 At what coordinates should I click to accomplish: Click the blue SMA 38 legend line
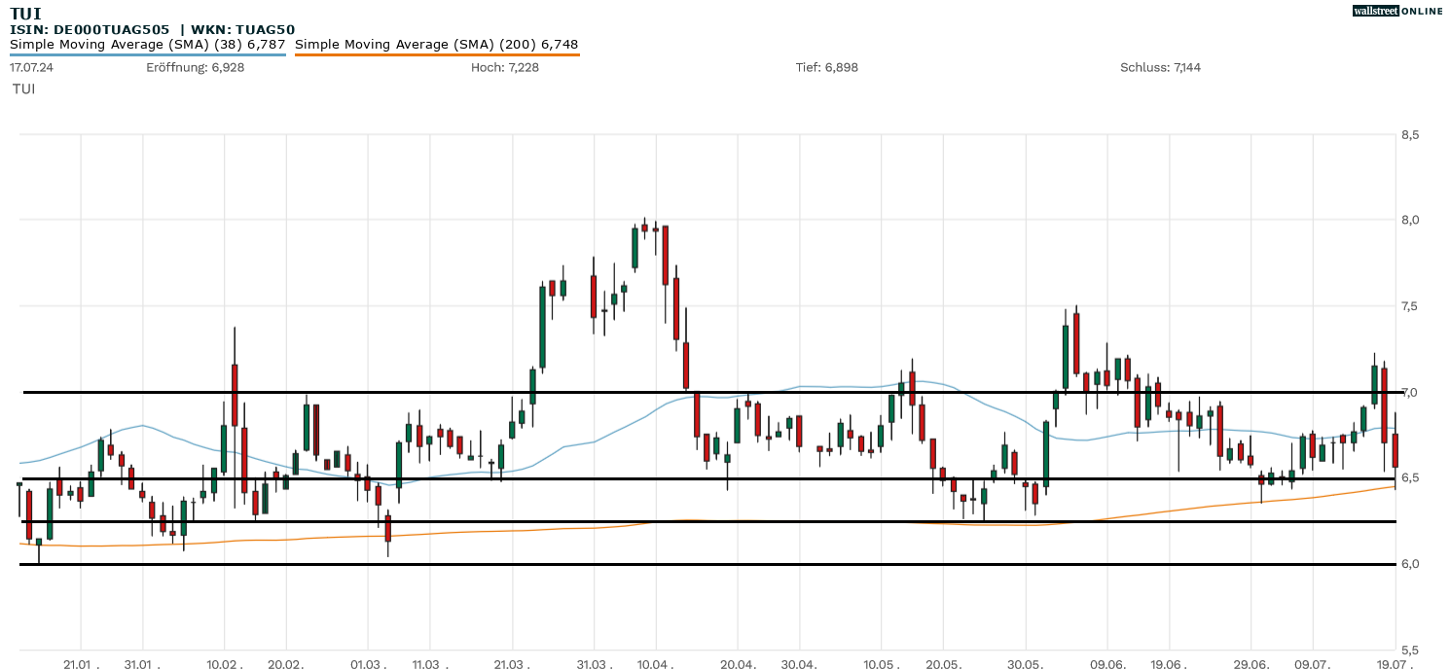point(148,54)
